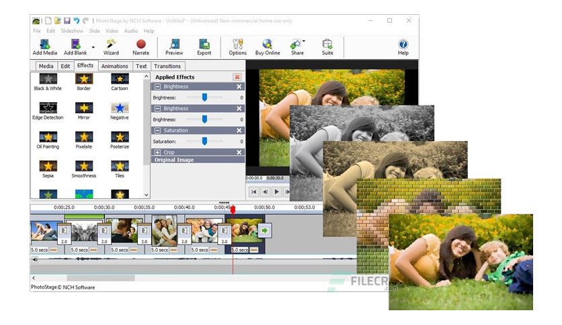The width and height of the screenshot is (562, 325).
Task: Apply the Posterize effect
Action: tap(120, 140)
